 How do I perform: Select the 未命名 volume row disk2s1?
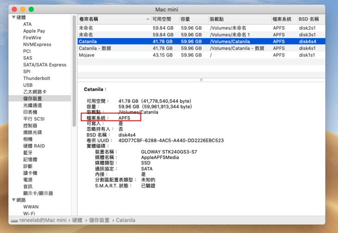coord(201,28)
